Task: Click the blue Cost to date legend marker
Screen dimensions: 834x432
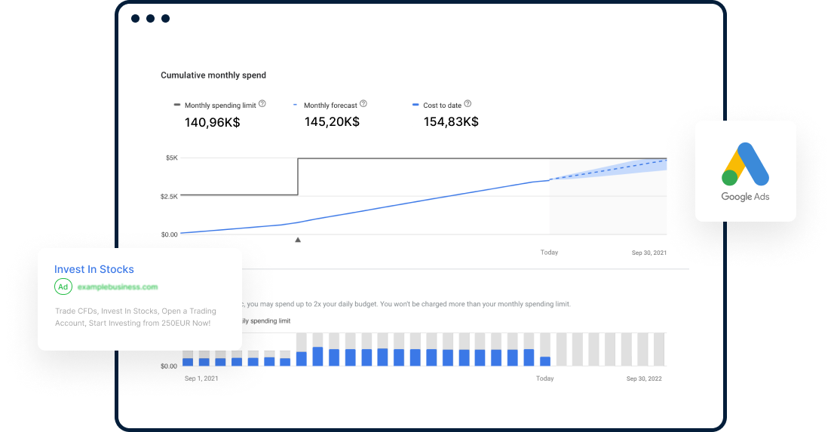Action: (415, 106)
